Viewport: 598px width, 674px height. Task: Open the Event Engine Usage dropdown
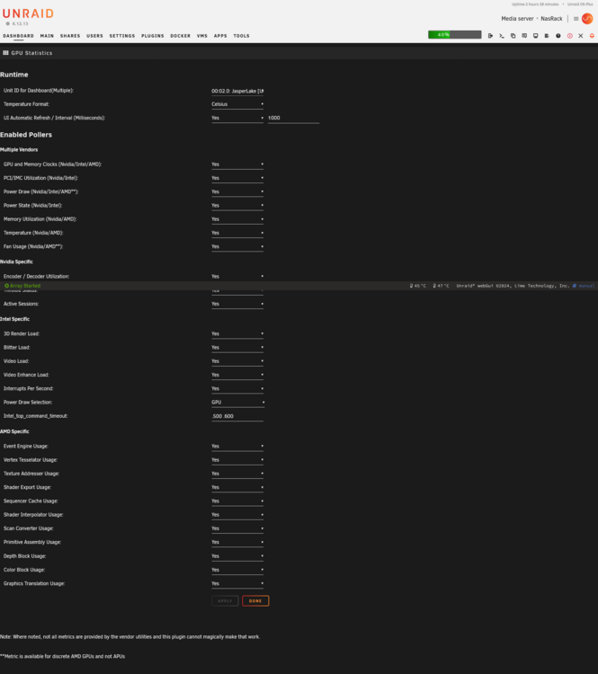(x=237, y=447)
